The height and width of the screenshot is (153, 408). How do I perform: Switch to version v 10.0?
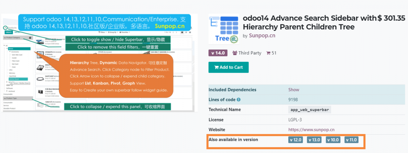333,140
